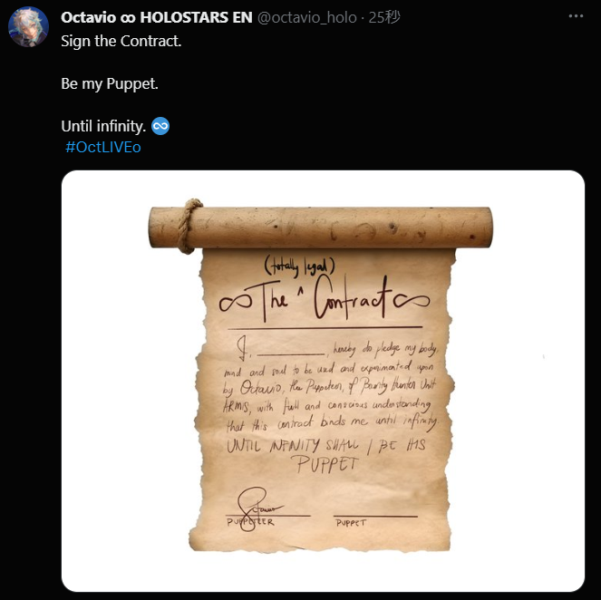Screen dimensions: 601x600
Task: Click the '25秒' tweet timestamp
Action: click(x=384, y=17)
